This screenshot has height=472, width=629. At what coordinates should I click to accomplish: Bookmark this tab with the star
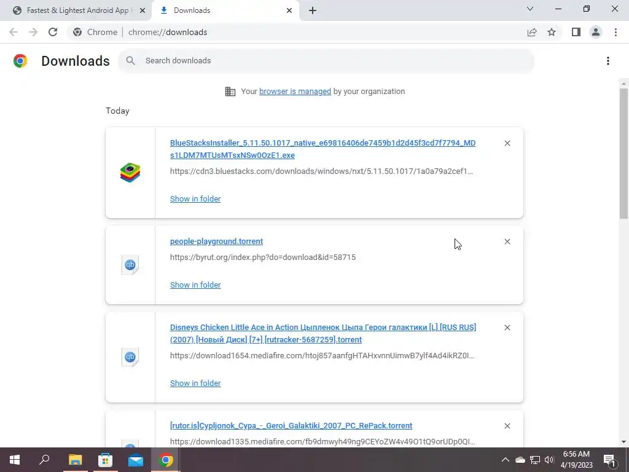(552, 32)
